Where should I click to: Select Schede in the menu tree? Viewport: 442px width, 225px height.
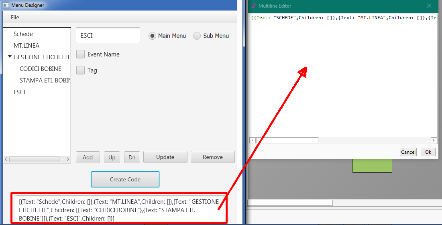click(23, 34)
